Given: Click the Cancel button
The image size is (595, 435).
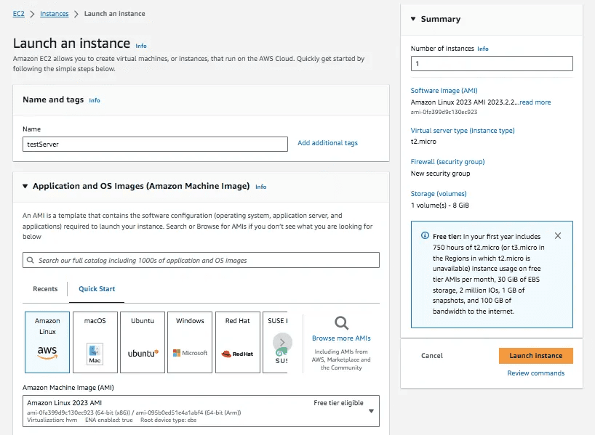Looking at the screenshot, I should pyautogui.click(x=432, y=355).
